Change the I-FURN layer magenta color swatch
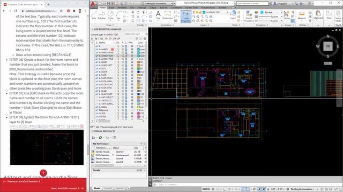Viewport: 343px width, 192px height. (138, 116)
